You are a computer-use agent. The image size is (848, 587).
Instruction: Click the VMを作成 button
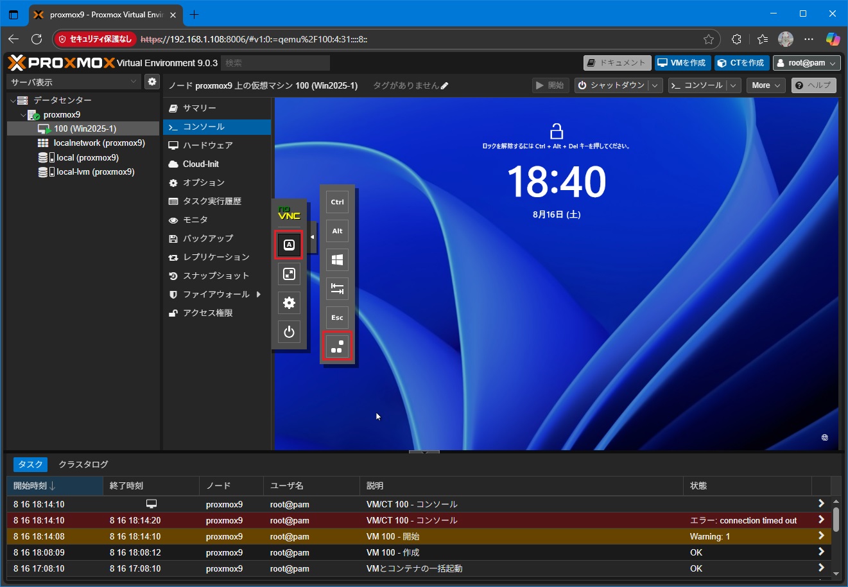pyautogui.click(x=682, y=63)
